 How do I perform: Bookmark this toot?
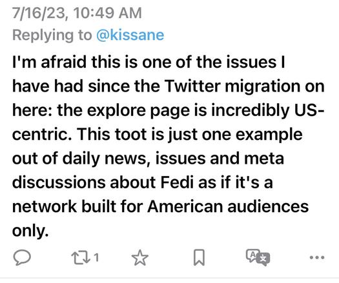click(x=199, y=257)
